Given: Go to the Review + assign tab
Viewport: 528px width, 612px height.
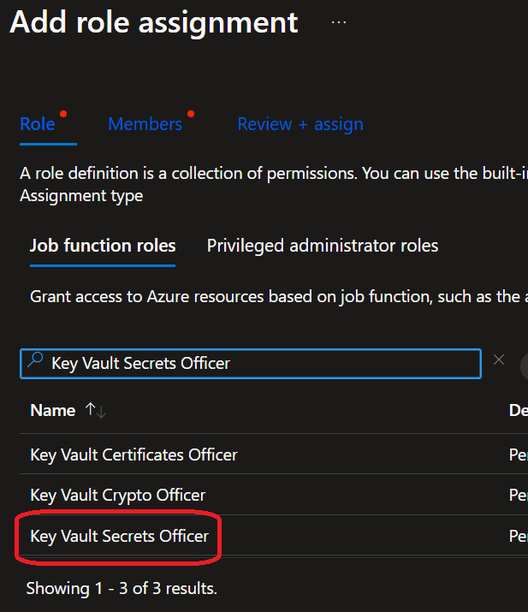Looking at the screenshot, I should click(300, 124).
